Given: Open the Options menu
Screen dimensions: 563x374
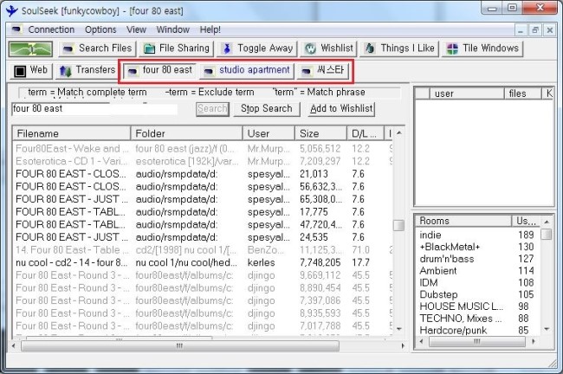Looking at the screenshot, I should point(100,29).
